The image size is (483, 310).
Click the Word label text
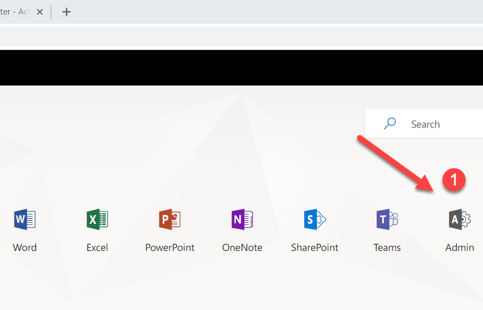pyautogui.click(x=25, y=248)
